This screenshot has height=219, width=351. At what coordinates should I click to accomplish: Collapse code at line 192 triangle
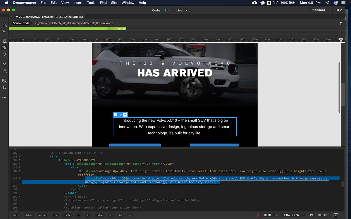point(20,197)
